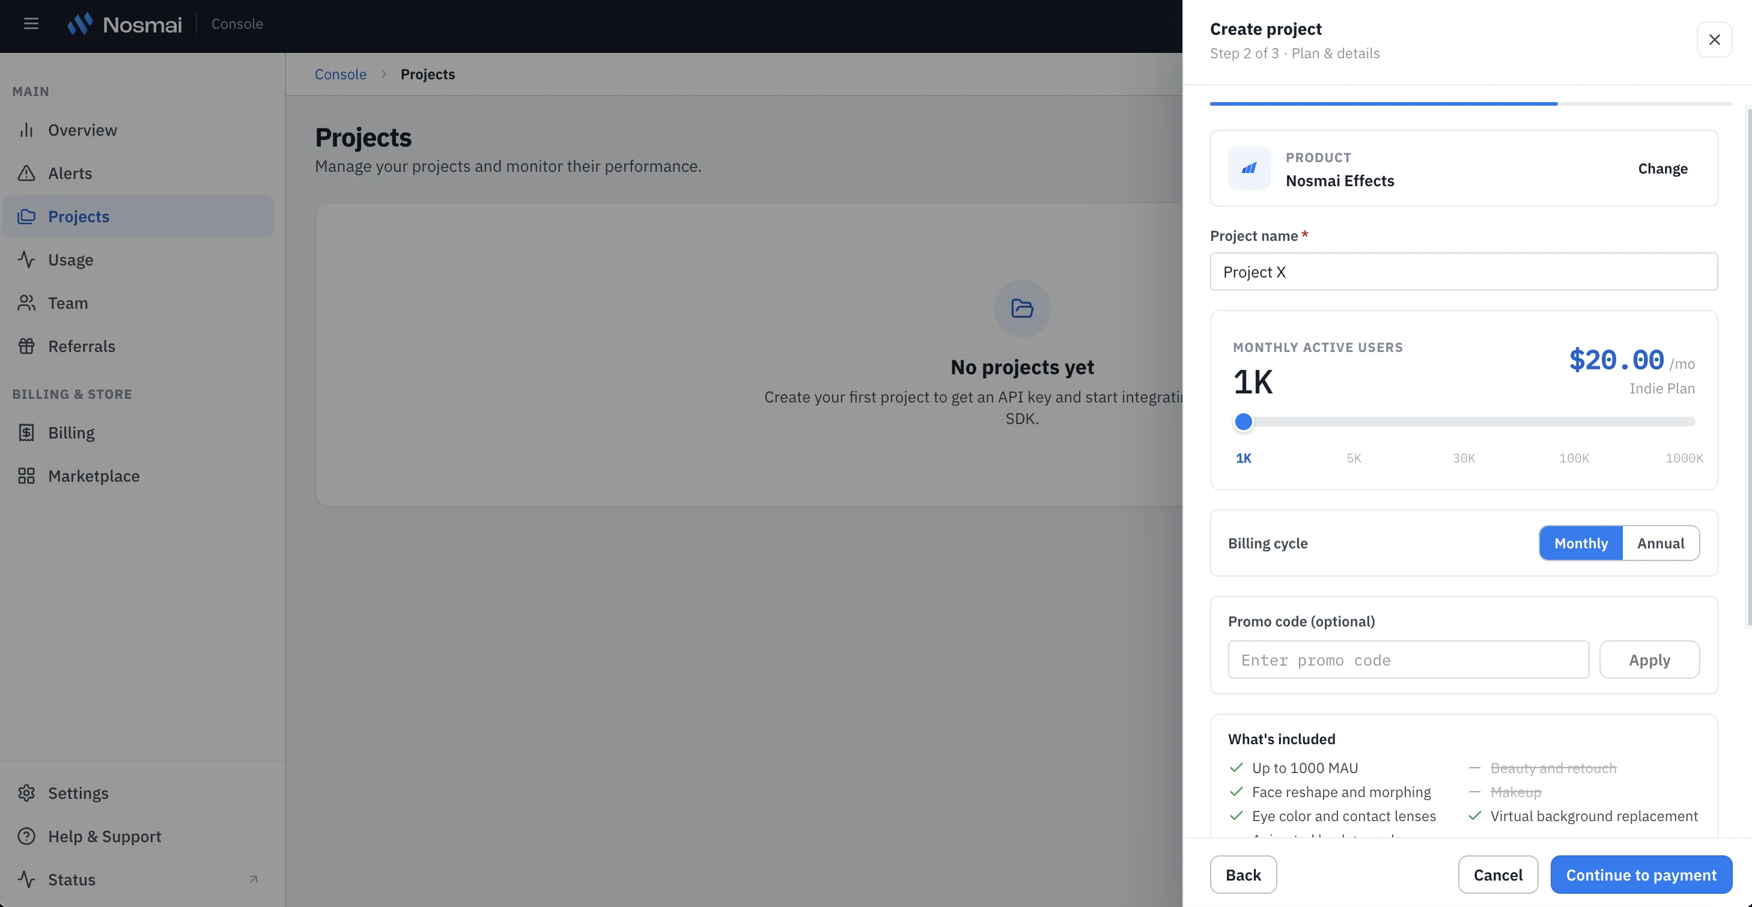1752x907 pixels.
Task: Click 'Face reshape and morphing' feature
Action: pyautogui.click(x=1341, y=792)
